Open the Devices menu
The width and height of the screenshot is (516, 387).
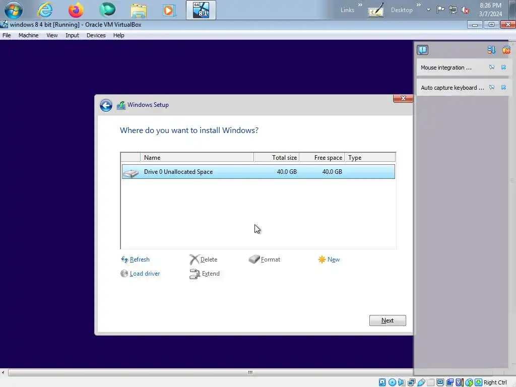coord(96,36)
